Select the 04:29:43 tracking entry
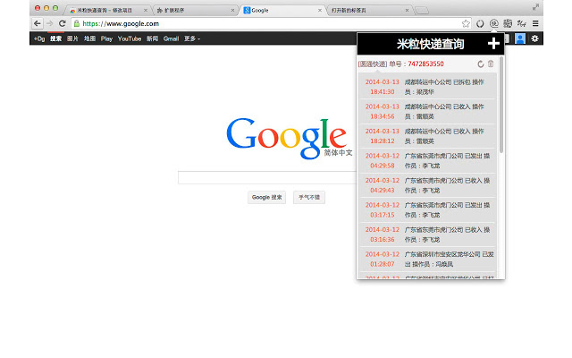This screenshot has height=358, width=572. click(427, 185)
